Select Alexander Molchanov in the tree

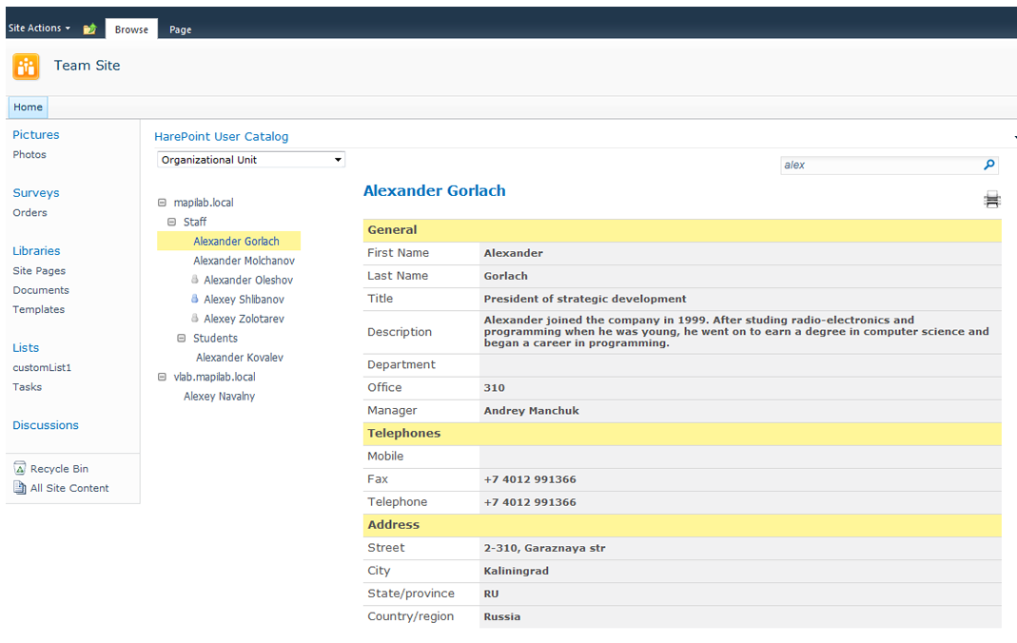coord(244,261)
